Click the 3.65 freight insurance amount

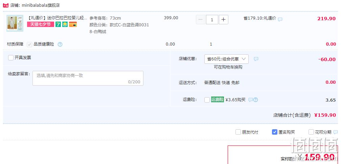coord(331,100)
